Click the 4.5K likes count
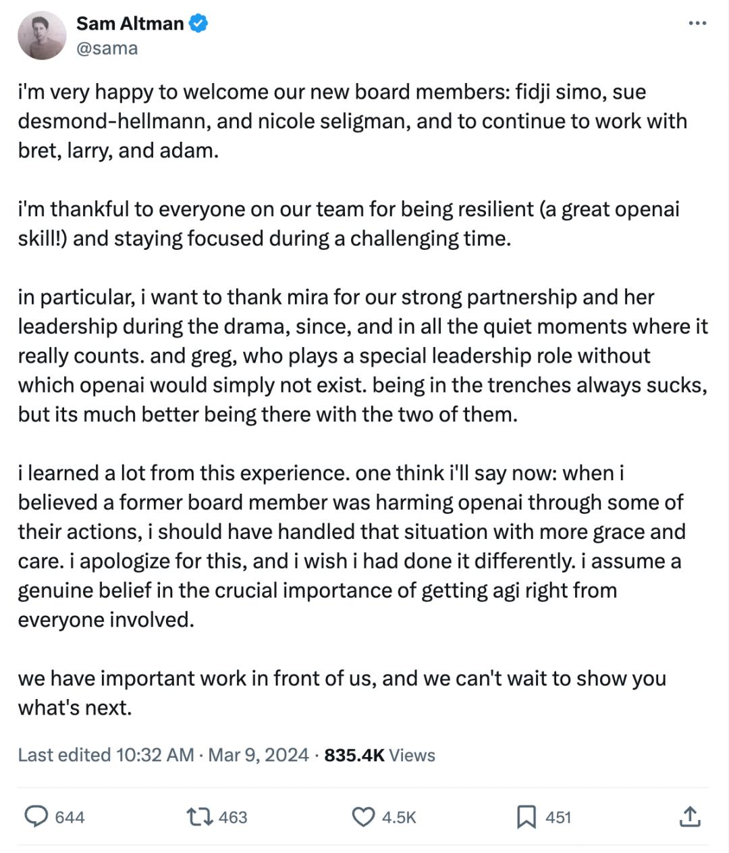729x853 pixels. [x=399, y=817]
